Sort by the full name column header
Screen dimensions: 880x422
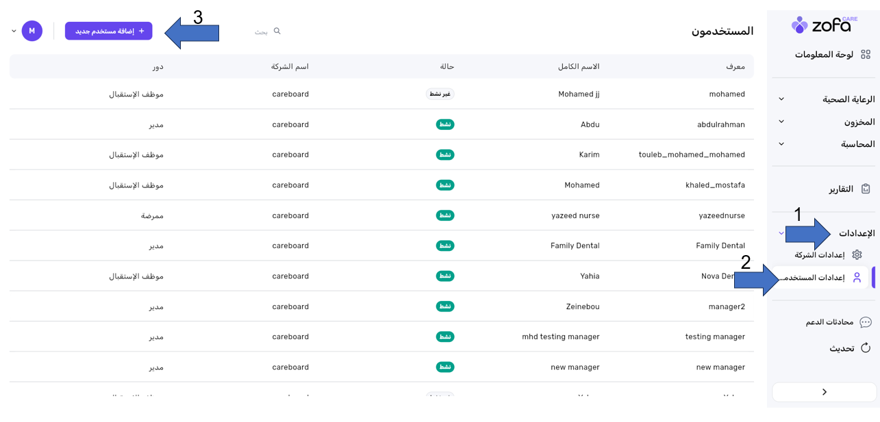point(579,66)
